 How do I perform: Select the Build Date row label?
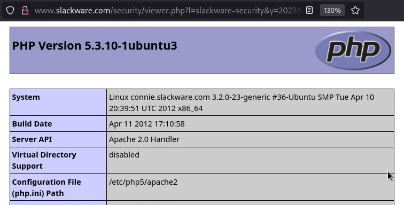tap(32, 124)
